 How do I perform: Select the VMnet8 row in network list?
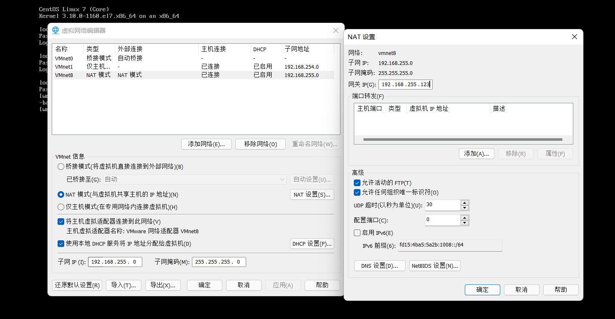point(193,75)
